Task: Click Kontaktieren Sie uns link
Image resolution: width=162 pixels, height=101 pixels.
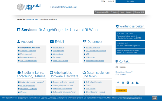Action: (124, 72)
